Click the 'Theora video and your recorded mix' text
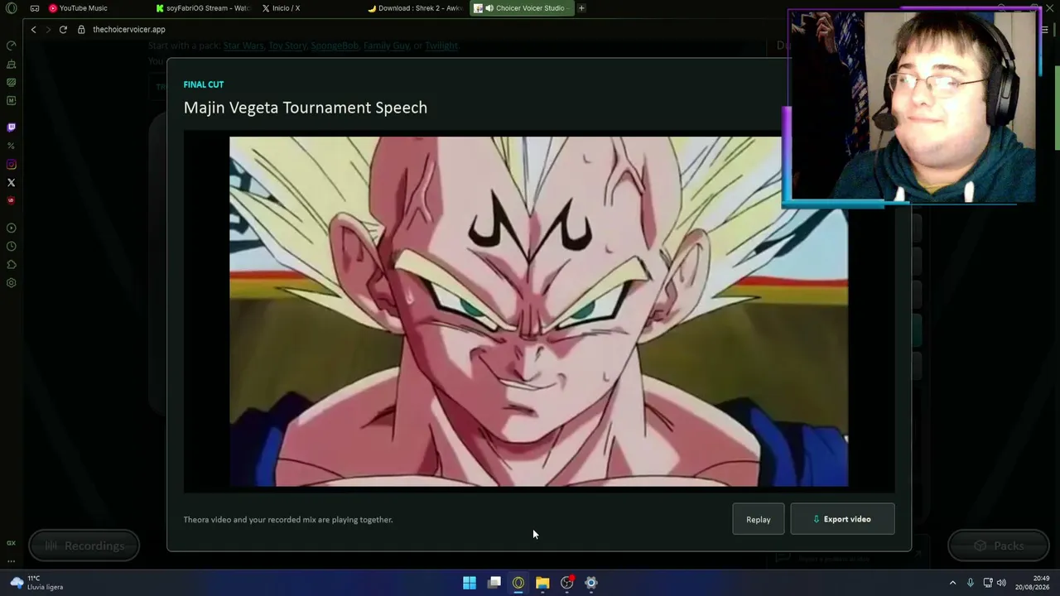The height and width of the screenshot is (596, 1060). (x=288, y=520)
